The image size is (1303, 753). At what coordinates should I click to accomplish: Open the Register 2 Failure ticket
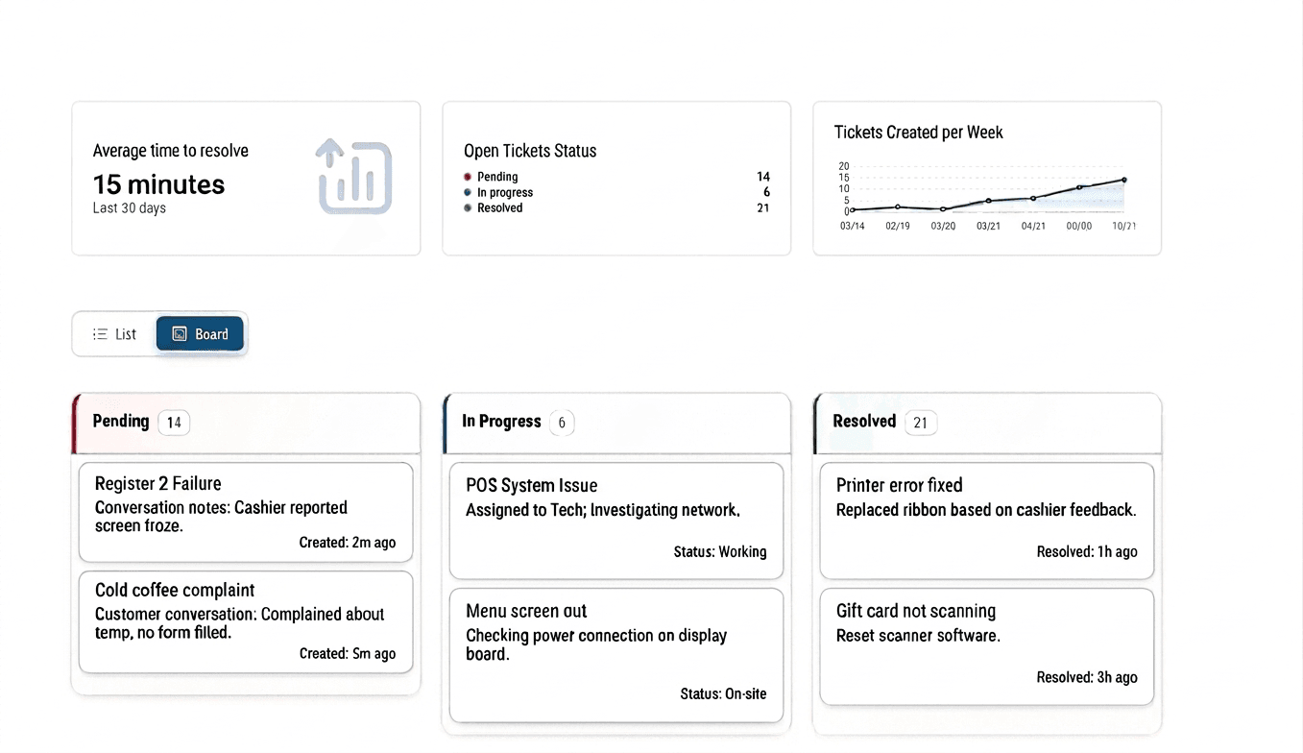(245, 512)
